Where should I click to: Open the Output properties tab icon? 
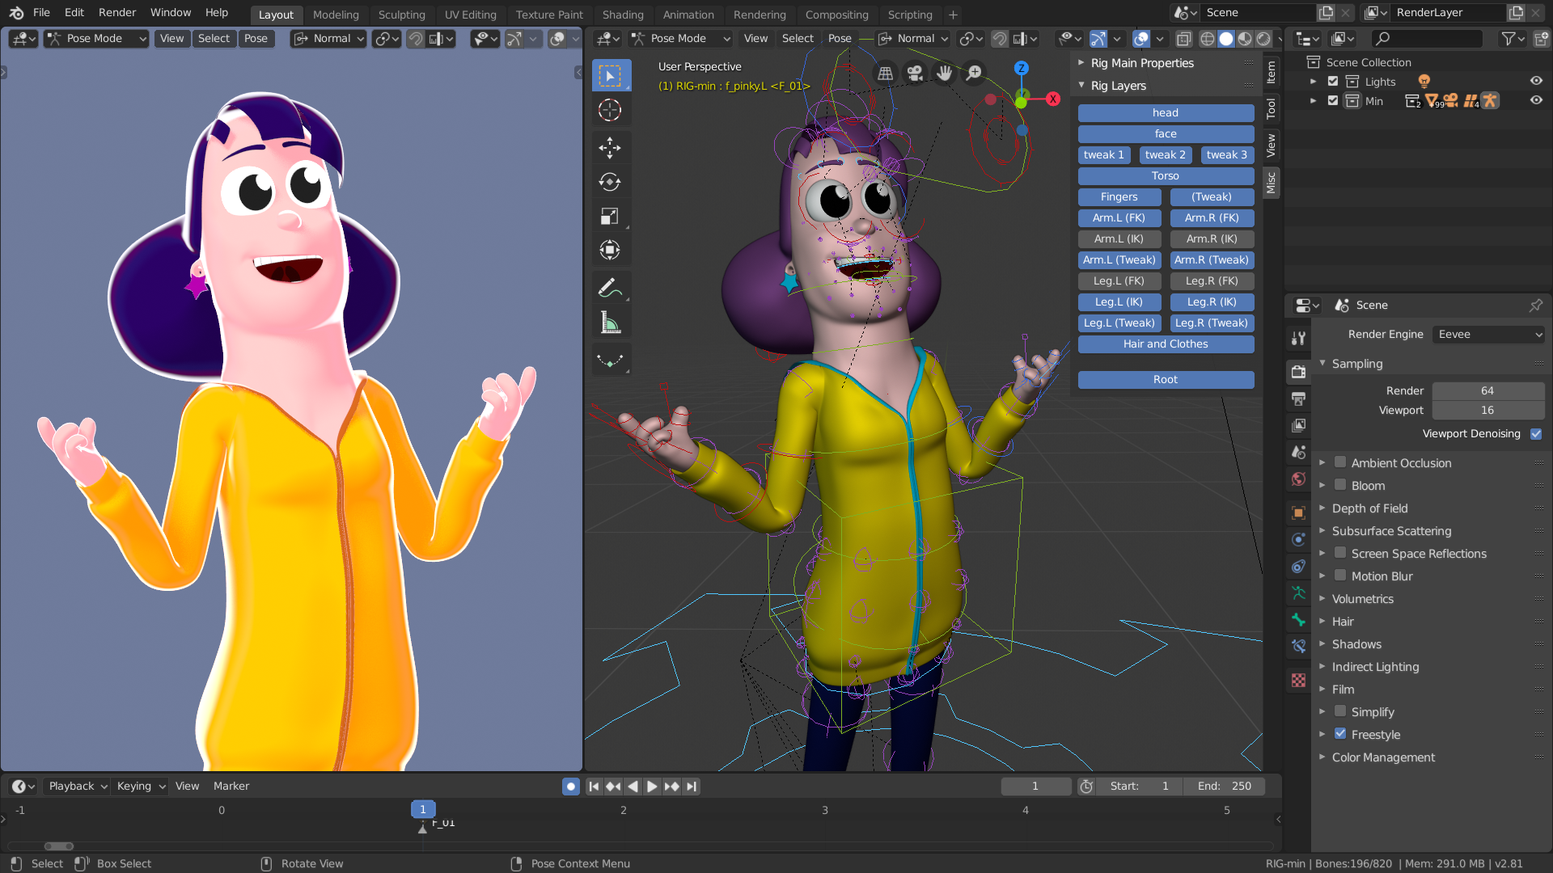tap(1298, 399)
